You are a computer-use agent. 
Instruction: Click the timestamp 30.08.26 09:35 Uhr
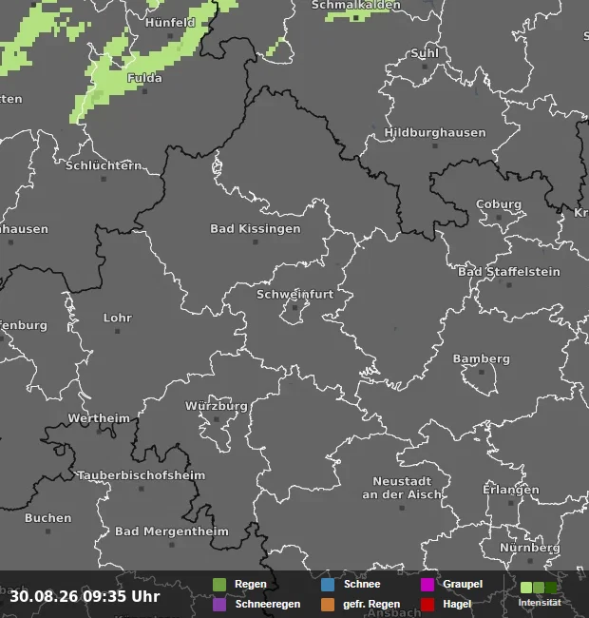[85, 596]
